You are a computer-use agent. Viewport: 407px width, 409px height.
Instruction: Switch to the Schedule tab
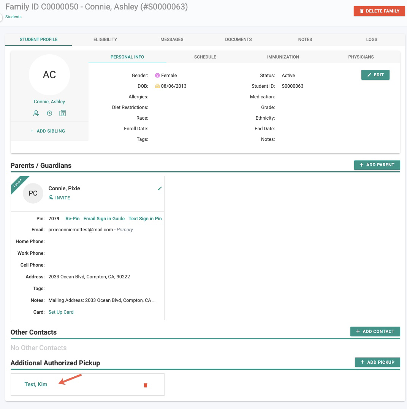205,57
